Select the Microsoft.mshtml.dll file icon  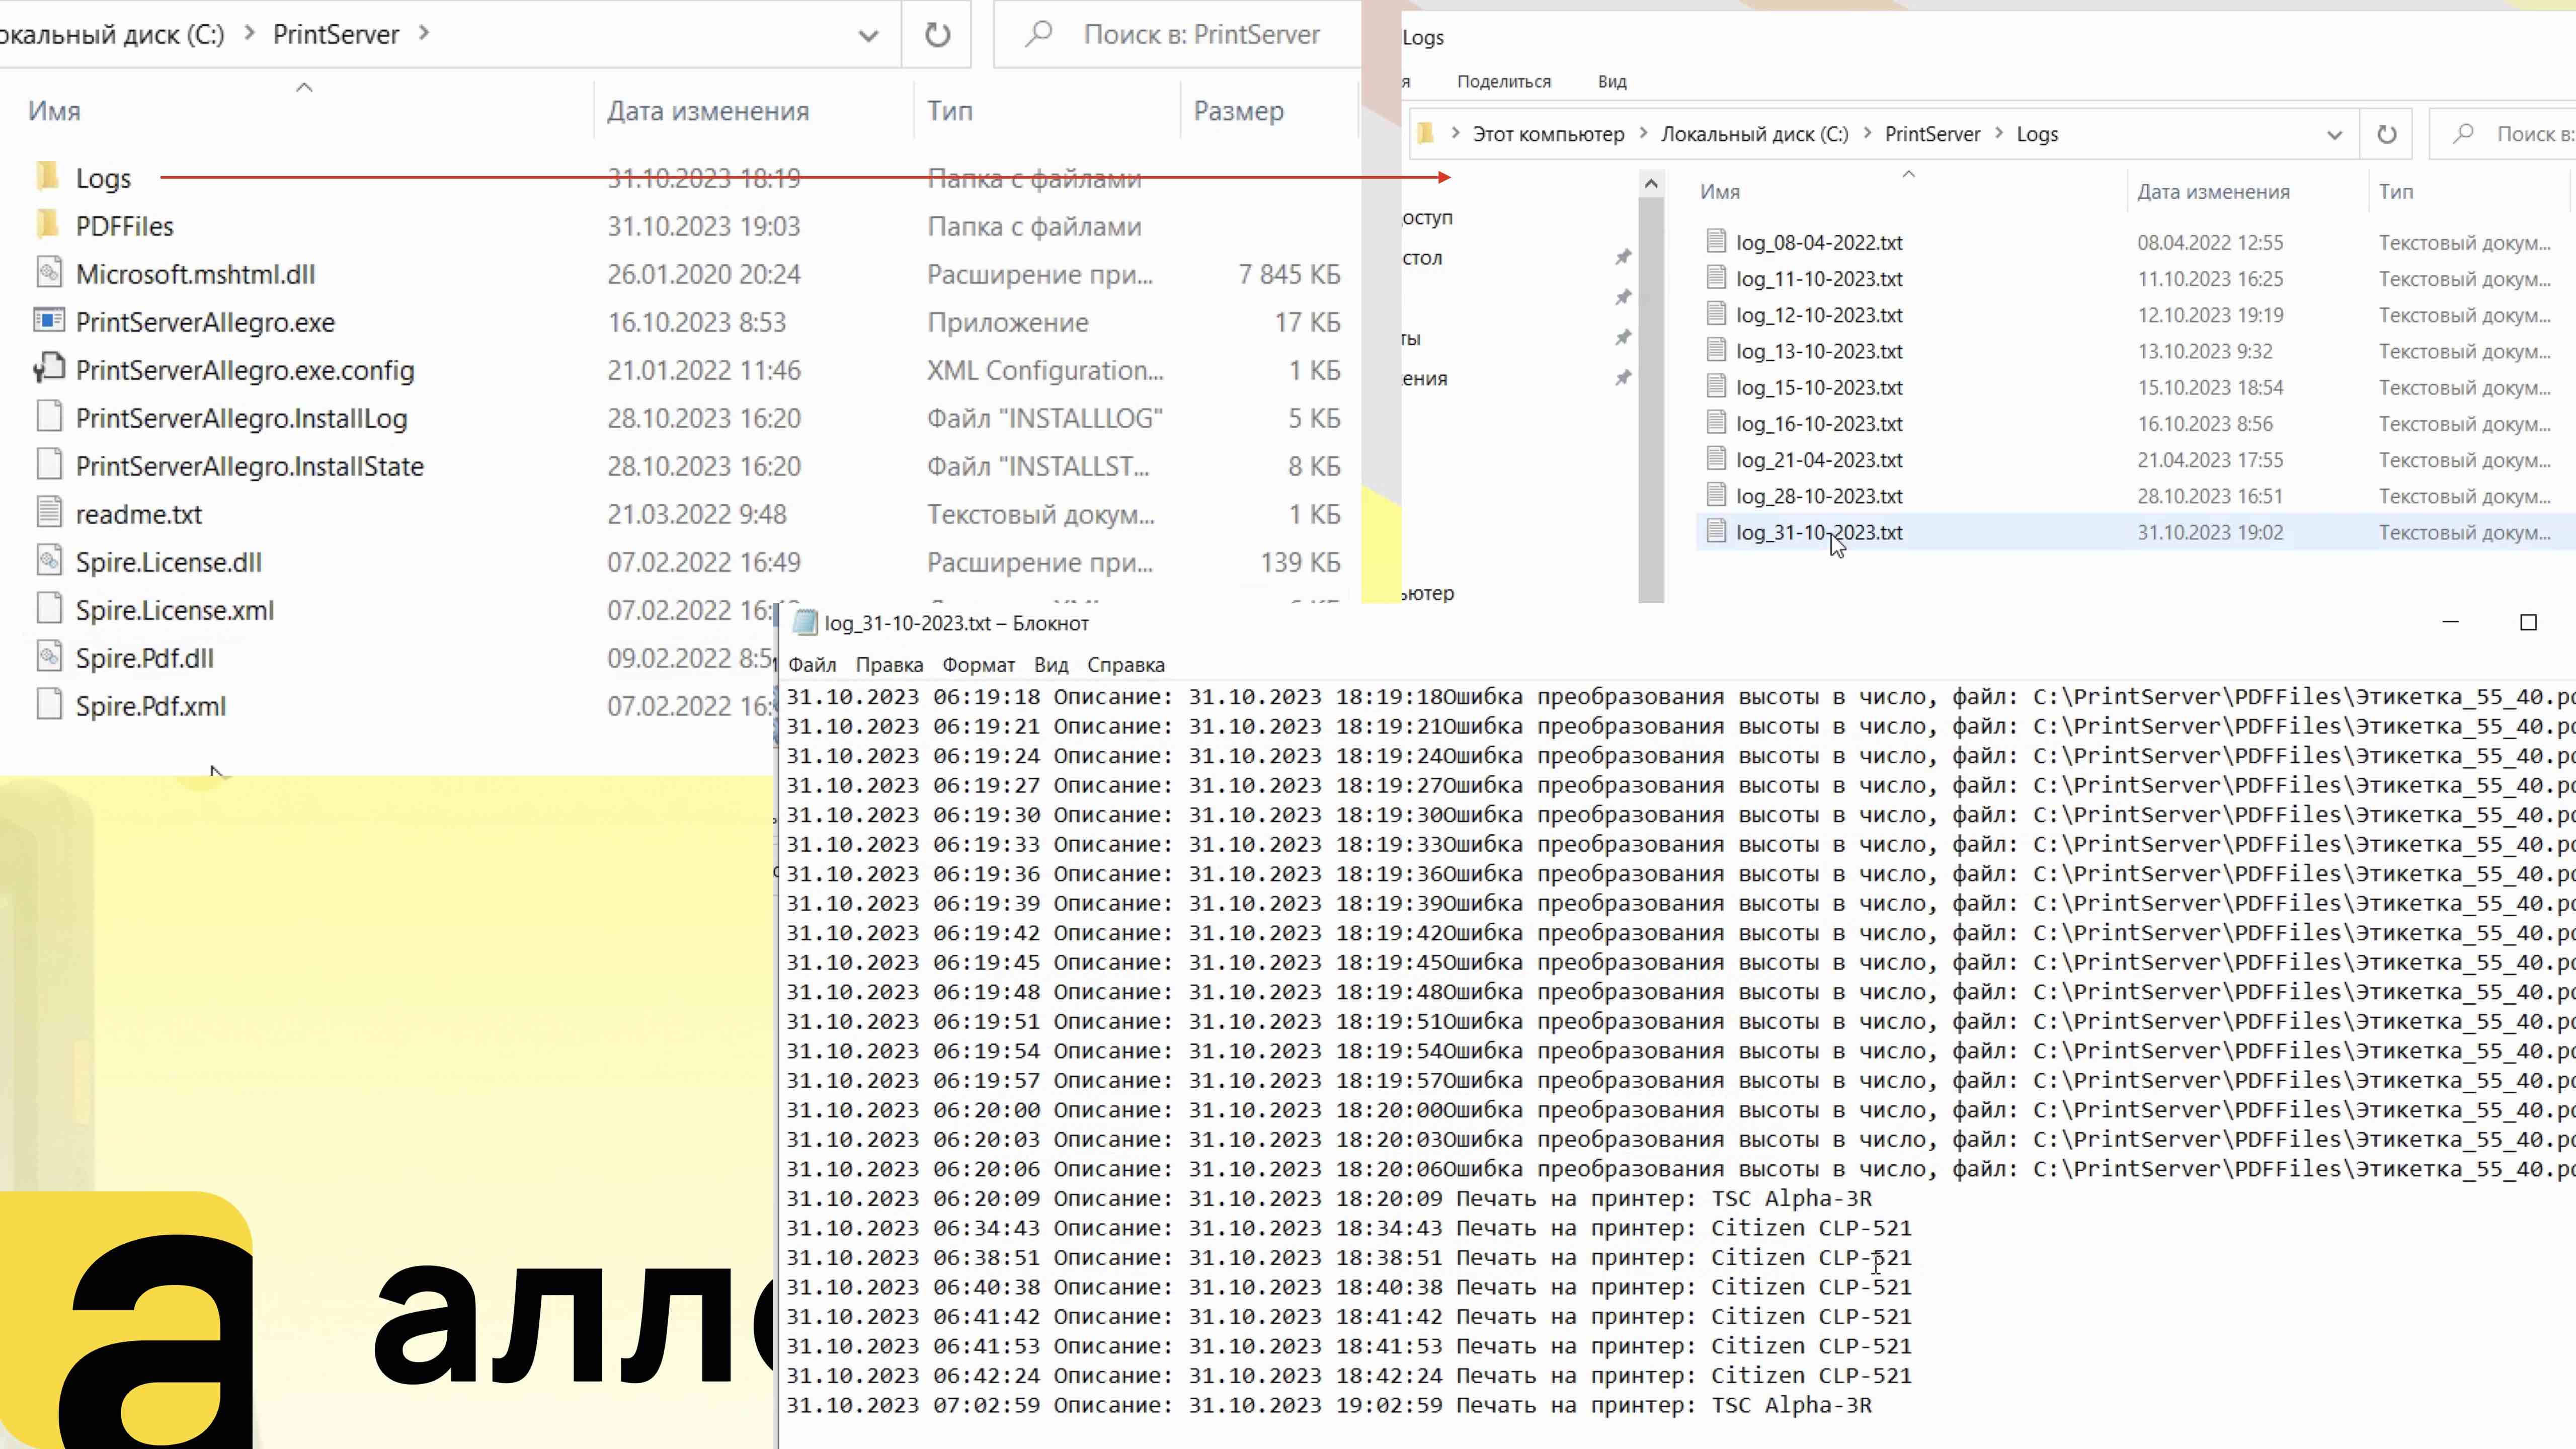[x=49, y=273]
